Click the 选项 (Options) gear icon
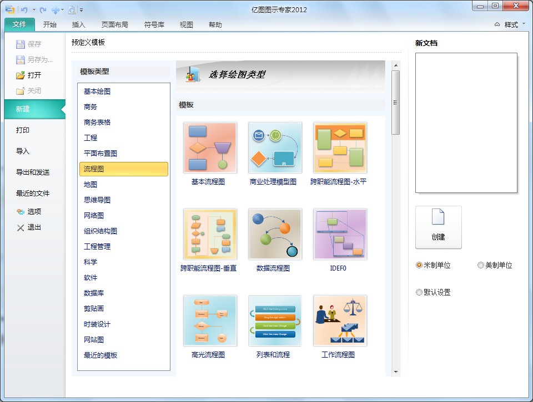Image resolution: width=533 pixels, height=402 pixels. [21, 211]
